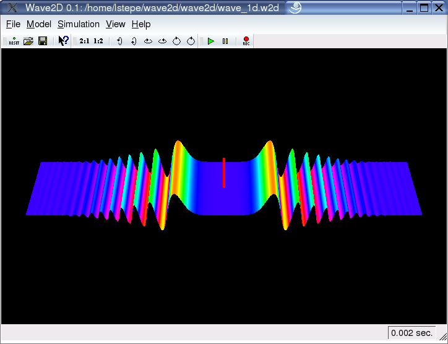
Task: Click the second circular roll icon
Action: pyautogui.click(x=191, y=41)
